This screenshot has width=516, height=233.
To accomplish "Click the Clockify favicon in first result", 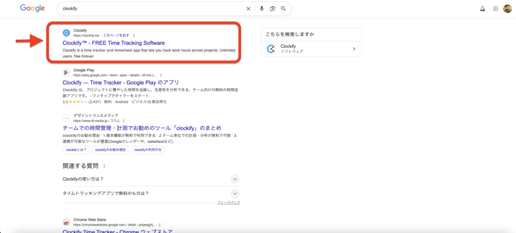I will pos(67,33).
